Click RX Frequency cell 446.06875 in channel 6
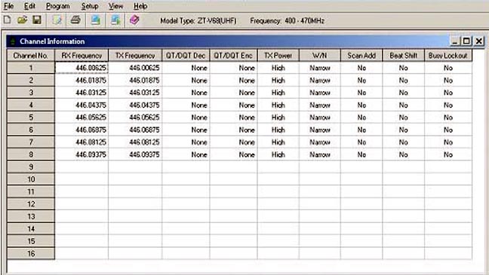489x275 pixels. point(81,130)
